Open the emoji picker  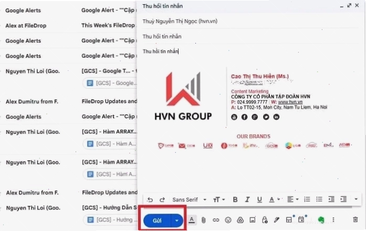[228, 220]
